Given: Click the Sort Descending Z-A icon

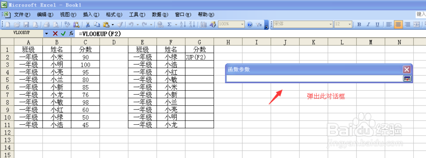Looking at the screenshot, I should click(192, 24).
